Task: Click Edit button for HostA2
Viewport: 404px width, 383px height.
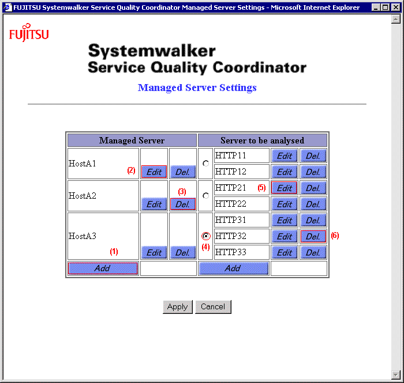Action: (154, 204)
